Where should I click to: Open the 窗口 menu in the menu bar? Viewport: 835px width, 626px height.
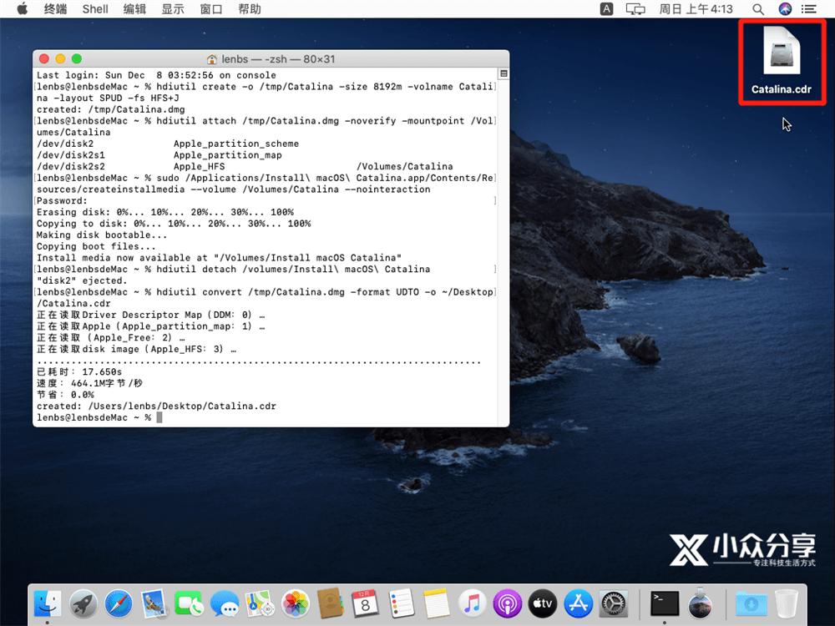pyautogui.click(x=210, y=9)
